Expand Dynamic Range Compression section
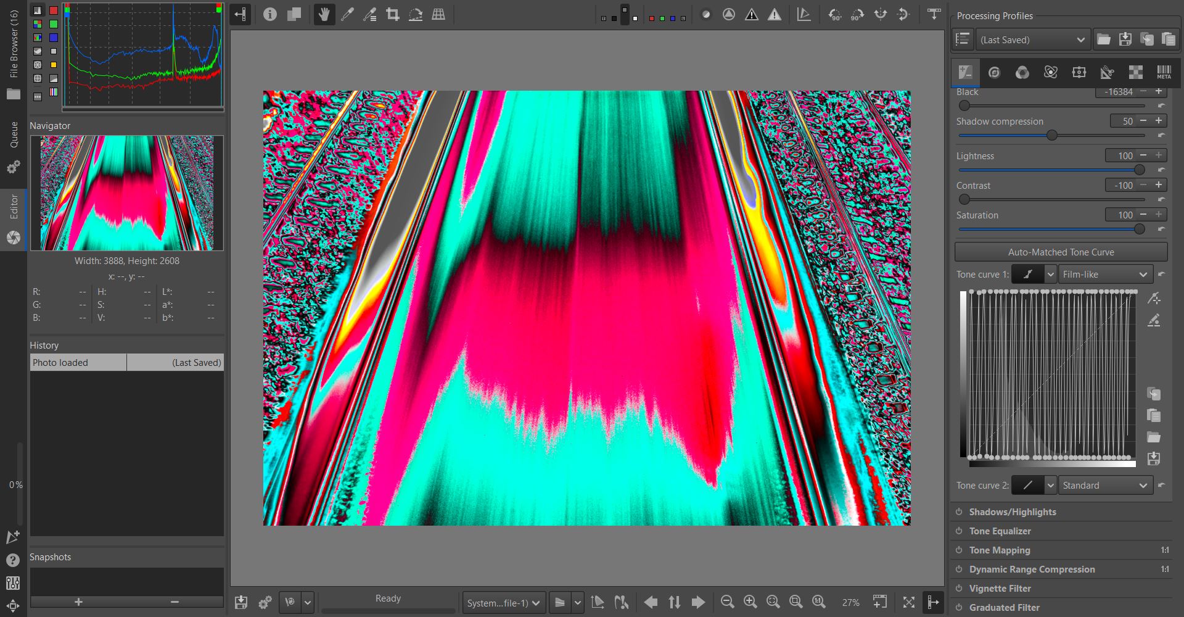The height and width of the screenshot is (617, 1184). coord(1032,569)
